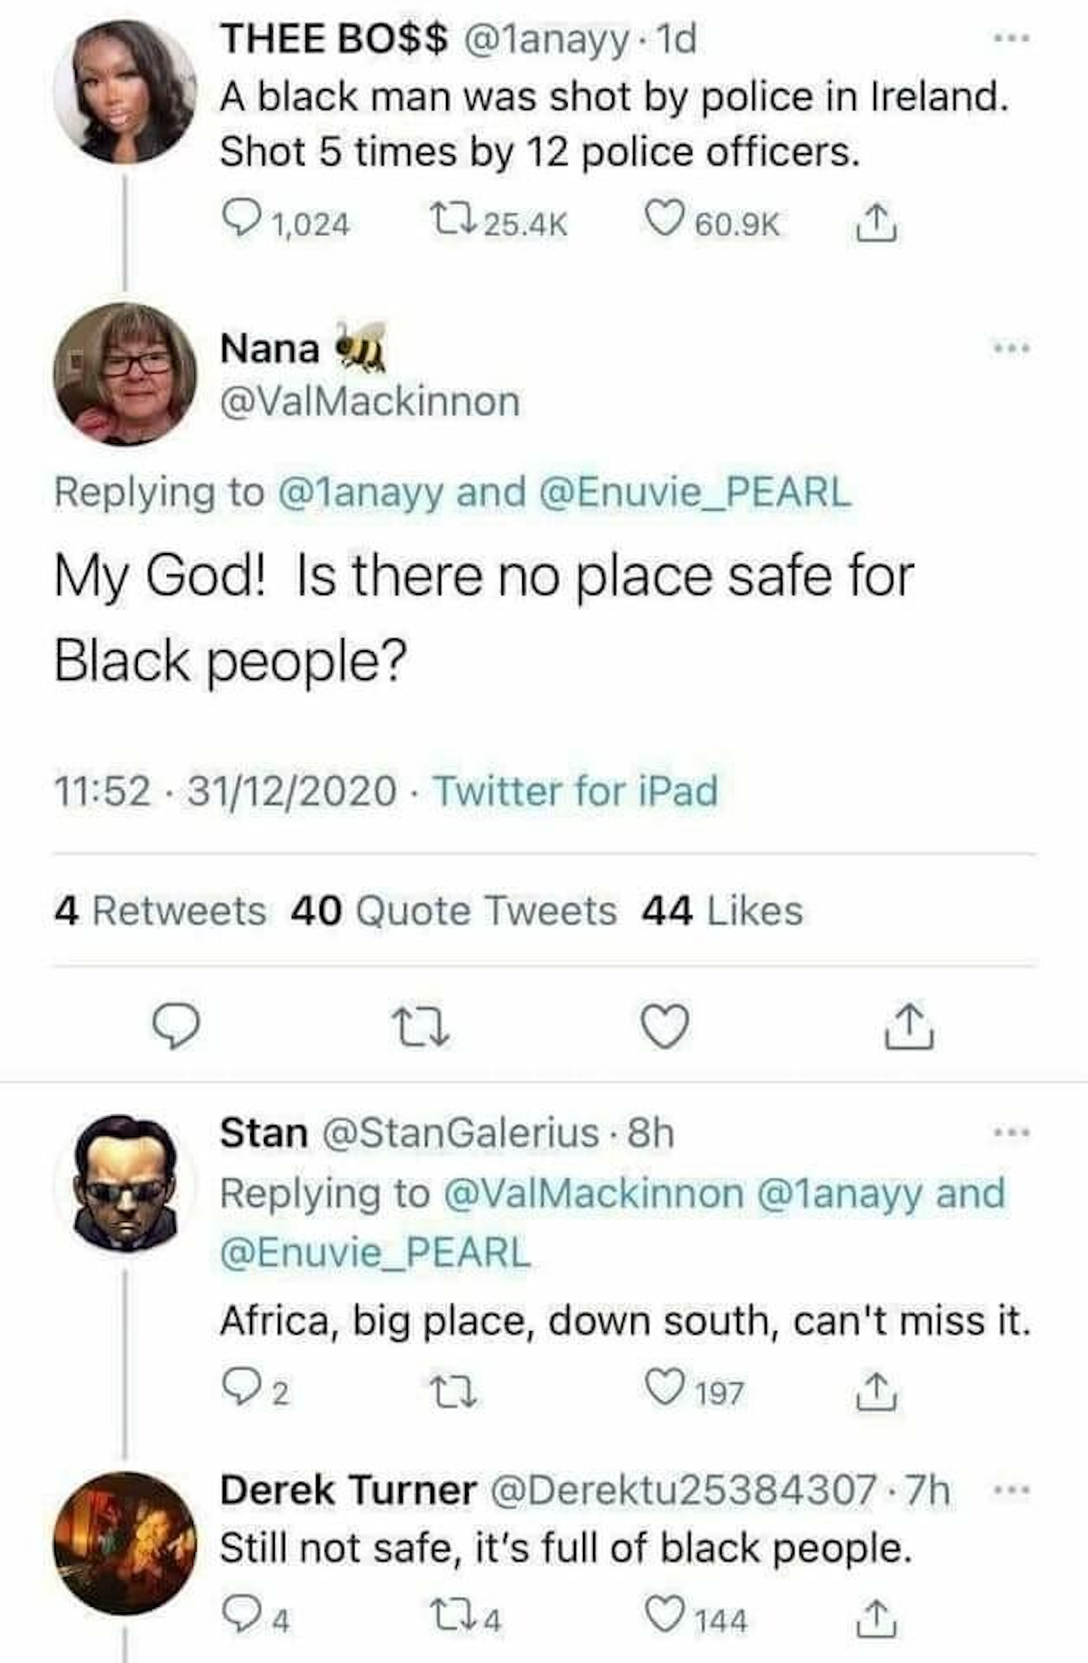Reply to THEE BO$$ tweet

(238, 221)
